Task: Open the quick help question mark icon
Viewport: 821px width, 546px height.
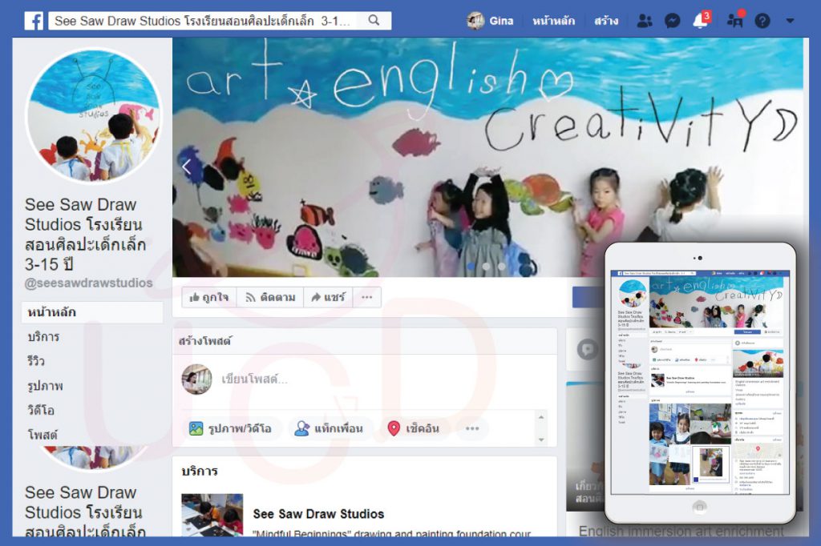Action: point(762,21)
